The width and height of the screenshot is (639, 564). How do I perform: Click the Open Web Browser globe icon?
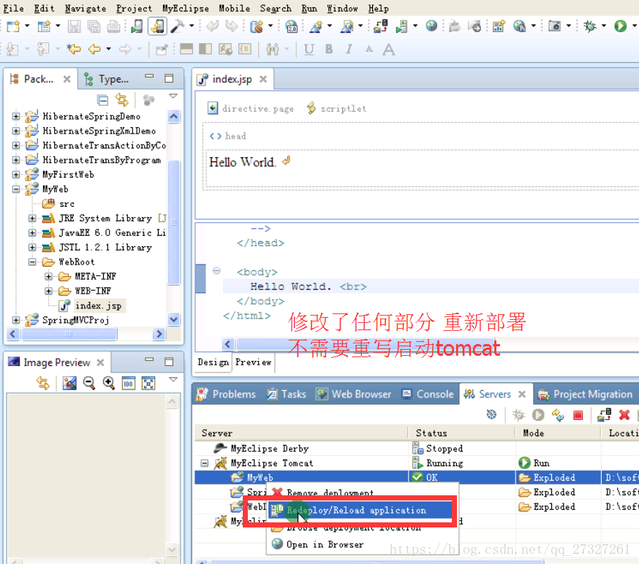431,26
